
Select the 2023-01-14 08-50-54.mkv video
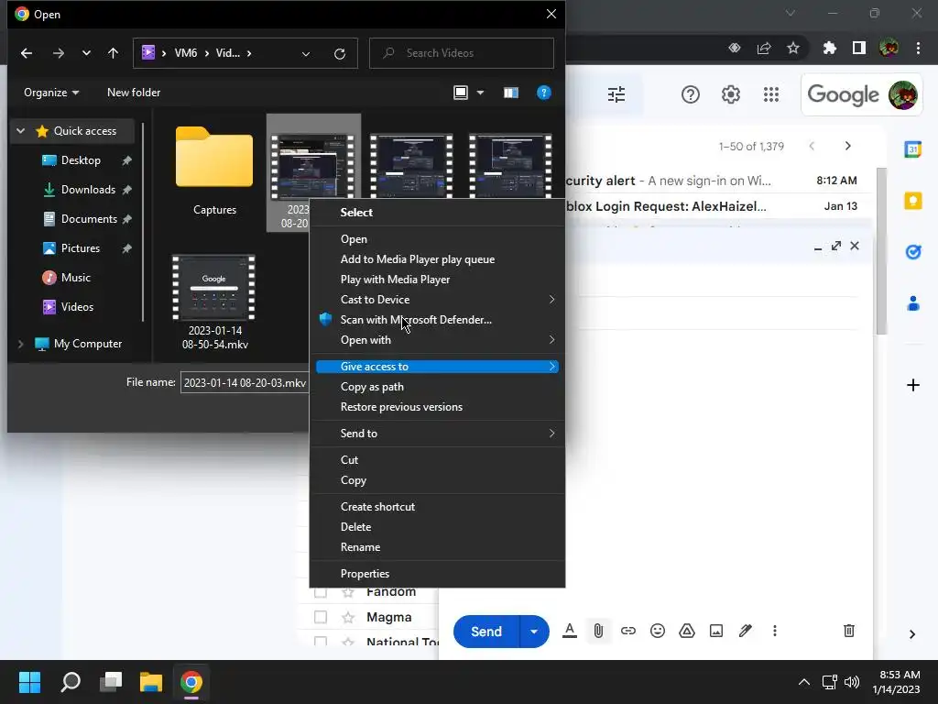214,302
